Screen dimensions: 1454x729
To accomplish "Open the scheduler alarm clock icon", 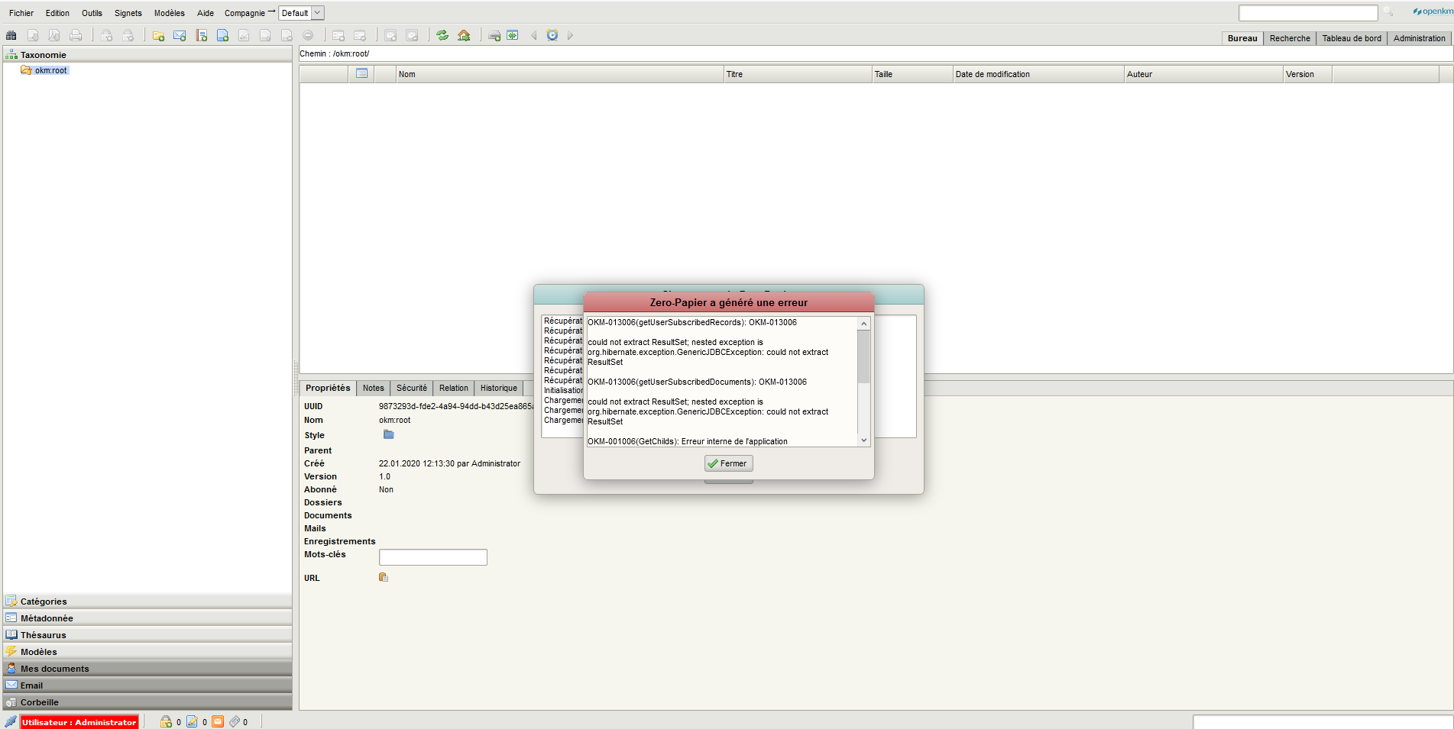I will click(552, 35).
